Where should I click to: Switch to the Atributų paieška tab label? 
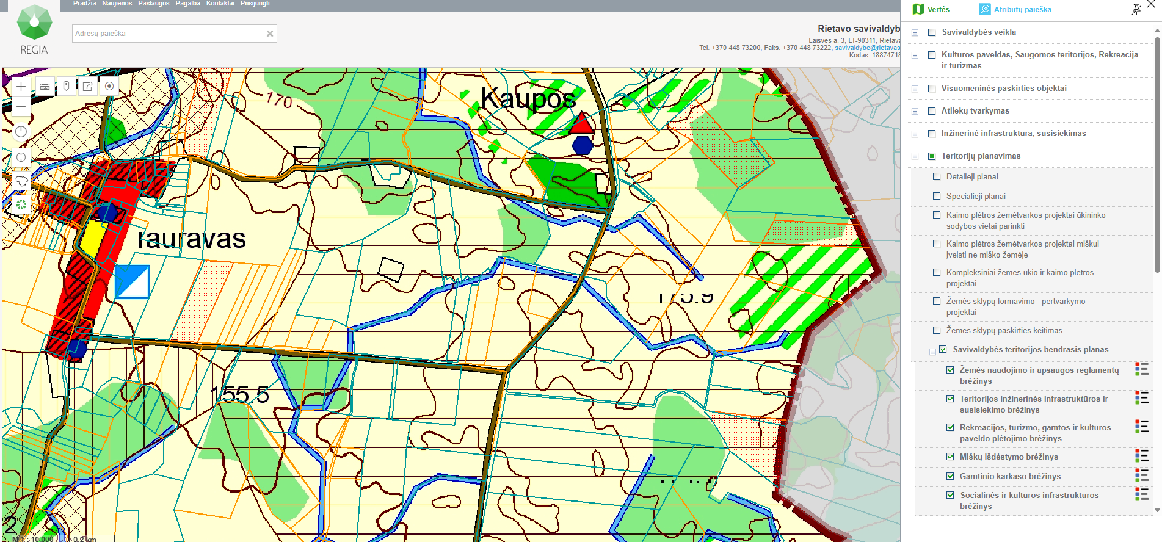(x=1023, y=10)
